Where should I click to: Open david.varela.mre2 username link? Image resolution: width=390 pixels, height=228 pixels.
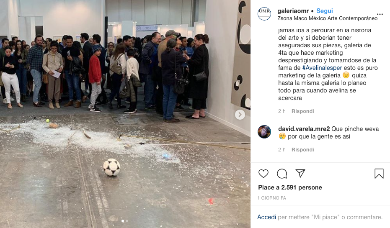click(304, 129)
